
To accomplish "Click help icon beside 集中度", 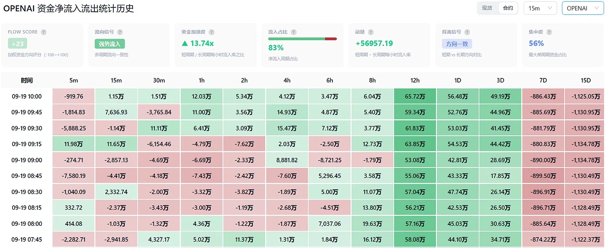I will click(x=549, y=32).
